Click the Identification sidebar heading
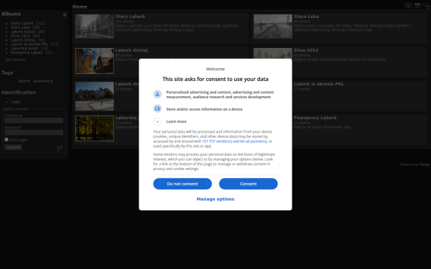Screen dimensions: 431x269 [19, 93]
